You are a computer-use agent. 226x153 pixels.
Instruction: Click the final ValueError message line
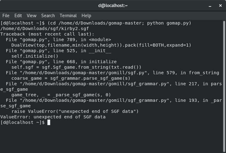[53, 117]
